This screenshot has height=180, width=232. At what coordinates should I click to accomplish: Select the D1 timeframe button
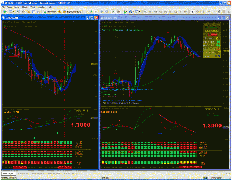click(x=176, y=11)
